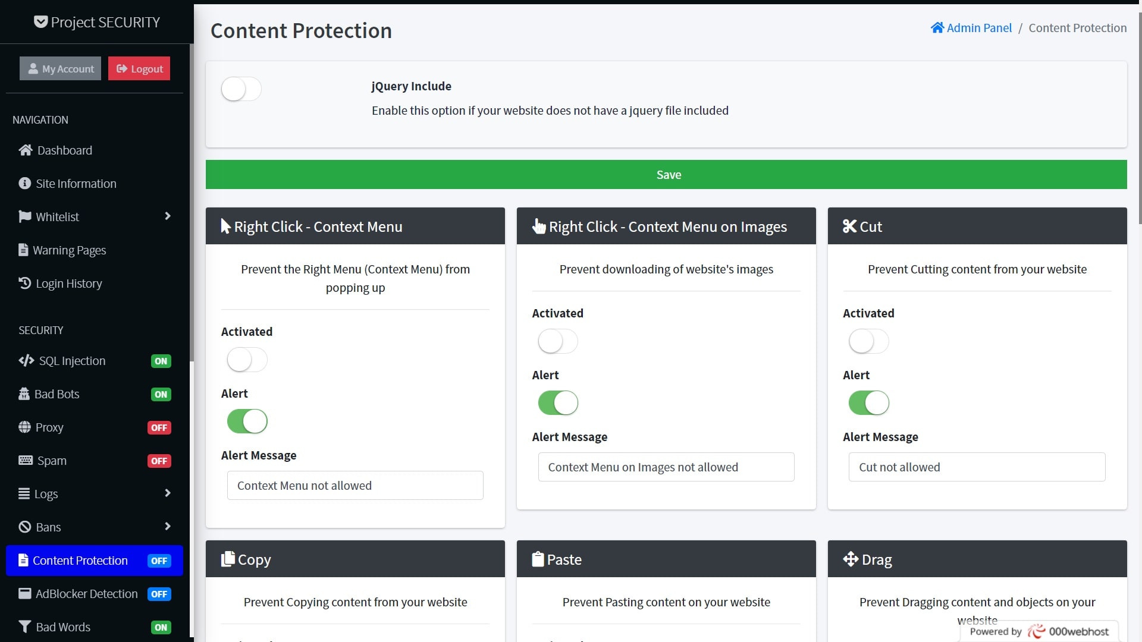Click the Cut scissors icon on its panel header

[x=850, y=226]
